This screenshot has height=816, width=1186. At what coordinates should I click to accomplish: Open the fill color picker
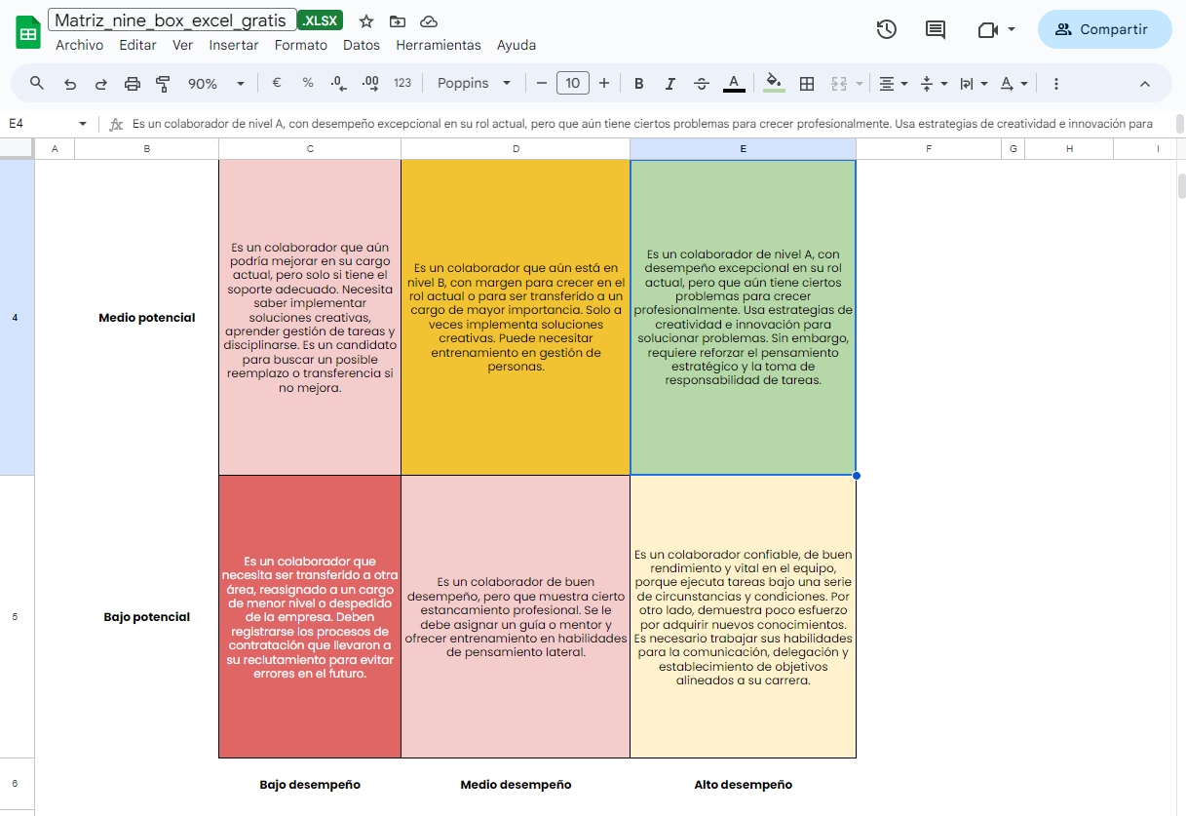[x=774, y=83]
